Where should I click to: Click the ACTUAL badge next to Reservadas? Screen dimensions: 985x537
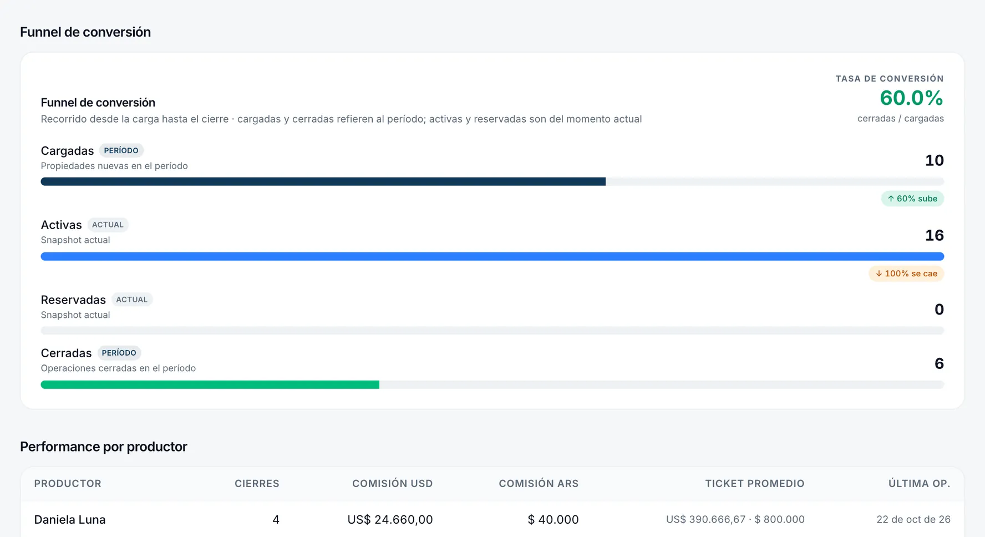[132, 300]
